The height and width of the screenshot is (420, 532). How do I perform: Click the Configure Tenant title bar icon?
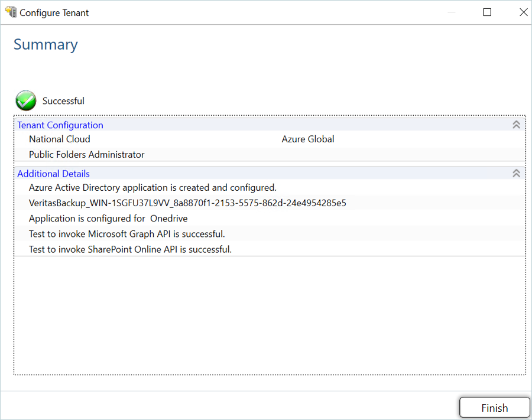point(11,12)
